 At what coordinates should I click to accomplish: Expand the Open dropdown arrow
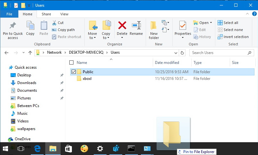click(x=211, y=23)
